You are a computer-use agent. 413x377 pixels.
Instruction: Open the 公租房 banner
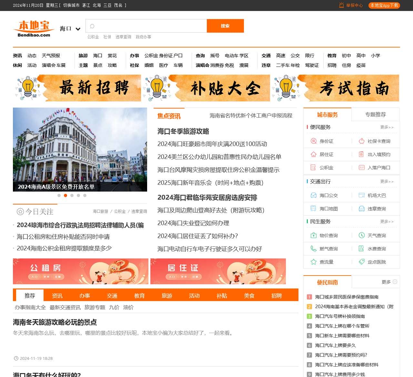81,271
